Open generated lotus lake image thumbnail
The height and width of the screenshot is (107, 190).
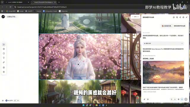click(x=163, y=73)
